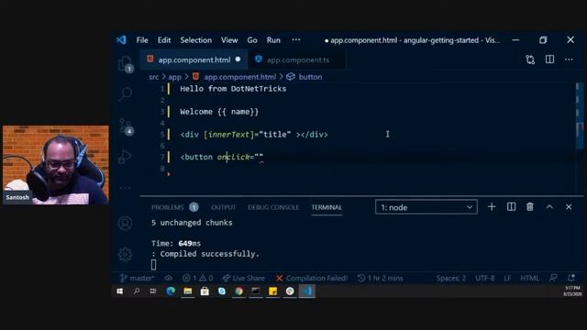Viewport: 587px width, 330px height.
Task: Click the cloud publish icon in status bar
Action: (169, 278)
